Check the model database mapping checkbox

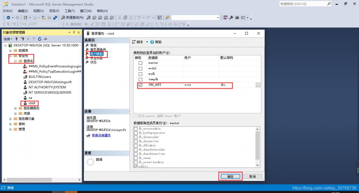(141, 69)
